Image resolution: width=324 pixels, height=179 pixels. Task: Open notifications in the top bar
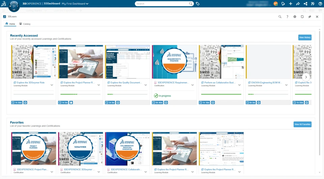[x=283, y=4]
